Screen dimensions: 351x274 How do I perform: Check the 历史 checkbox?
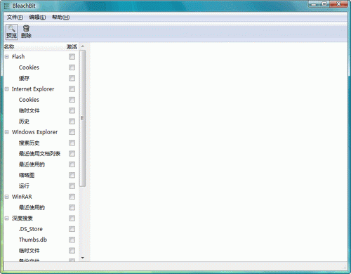[72, 122]
